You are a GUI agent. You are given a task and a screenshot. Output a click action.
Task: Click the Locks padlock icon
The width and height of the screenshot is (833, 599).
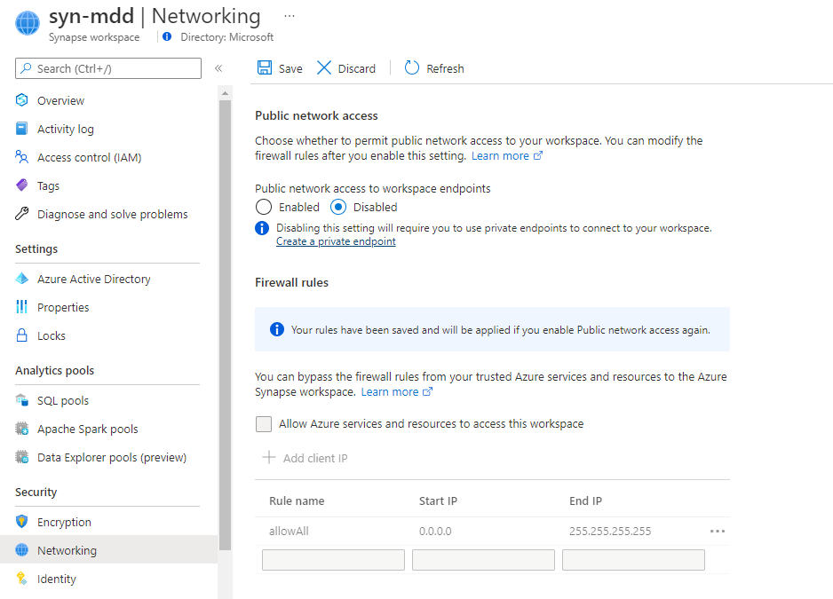click(22, 335)
